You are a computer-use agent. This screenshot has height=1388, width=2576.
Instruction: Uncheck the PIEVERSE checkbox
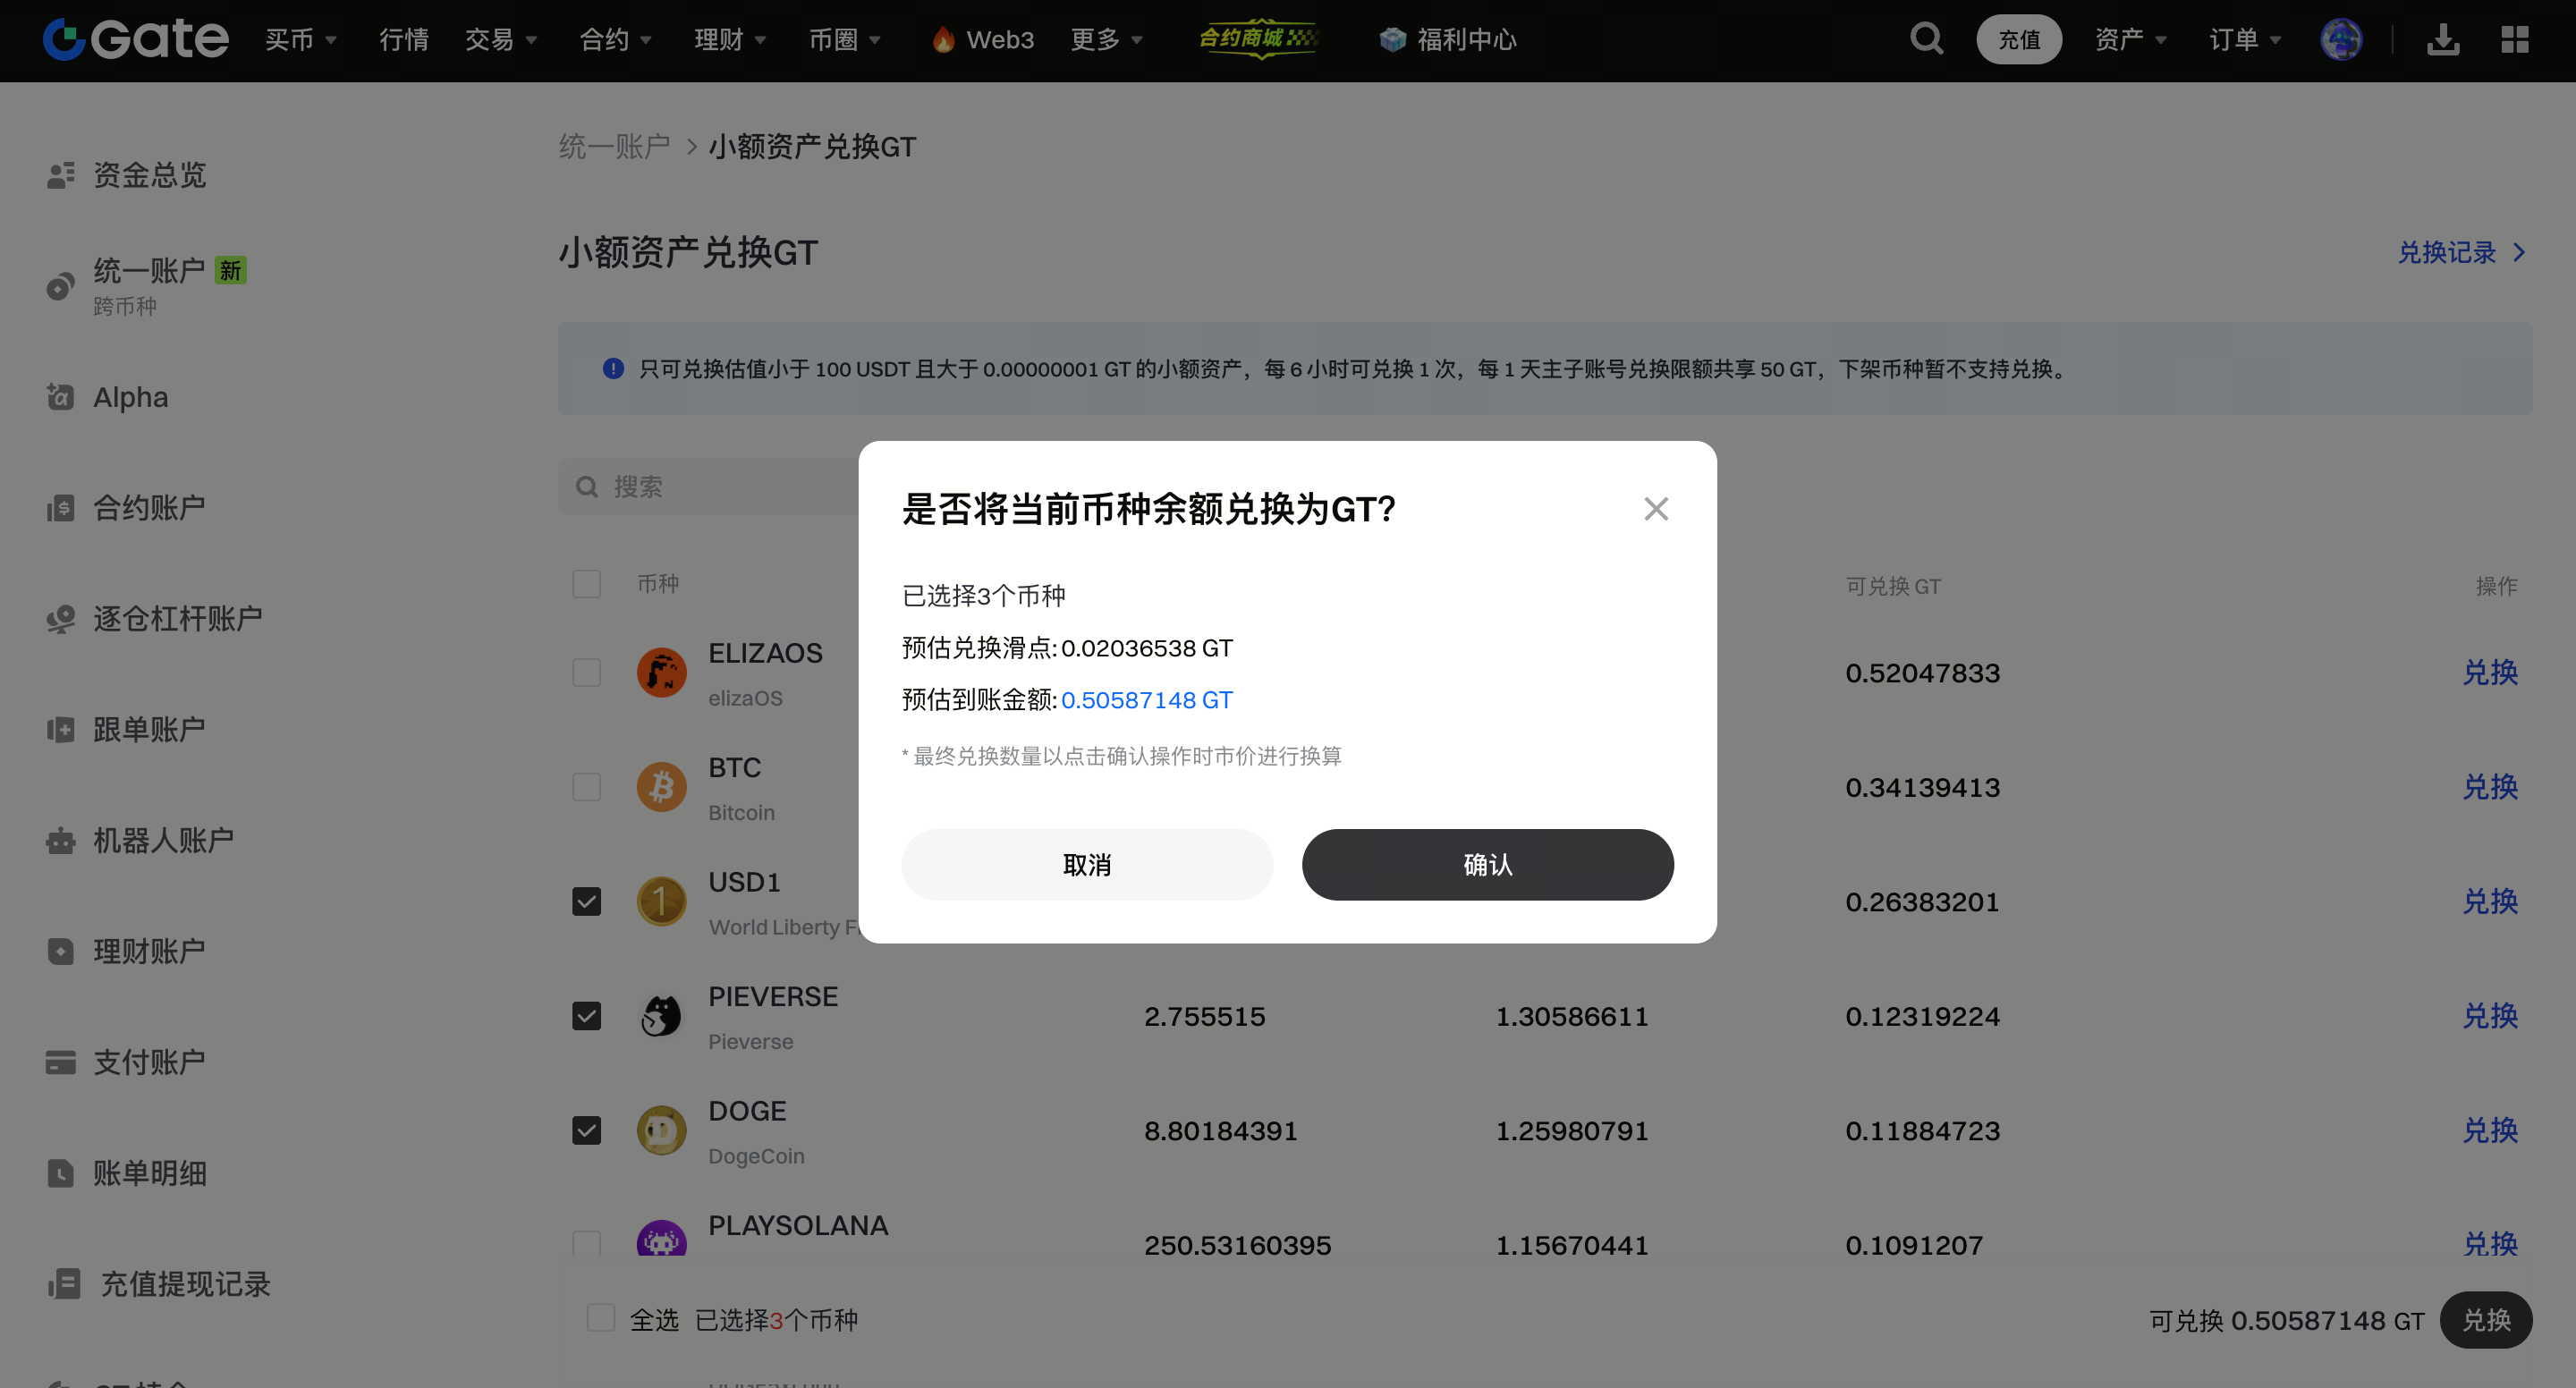587,1016
